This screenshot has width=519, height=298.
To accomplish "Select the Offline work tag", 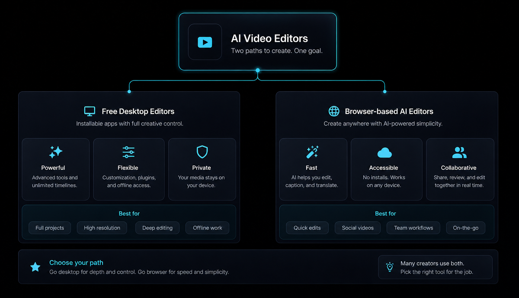I will [208, 228].
